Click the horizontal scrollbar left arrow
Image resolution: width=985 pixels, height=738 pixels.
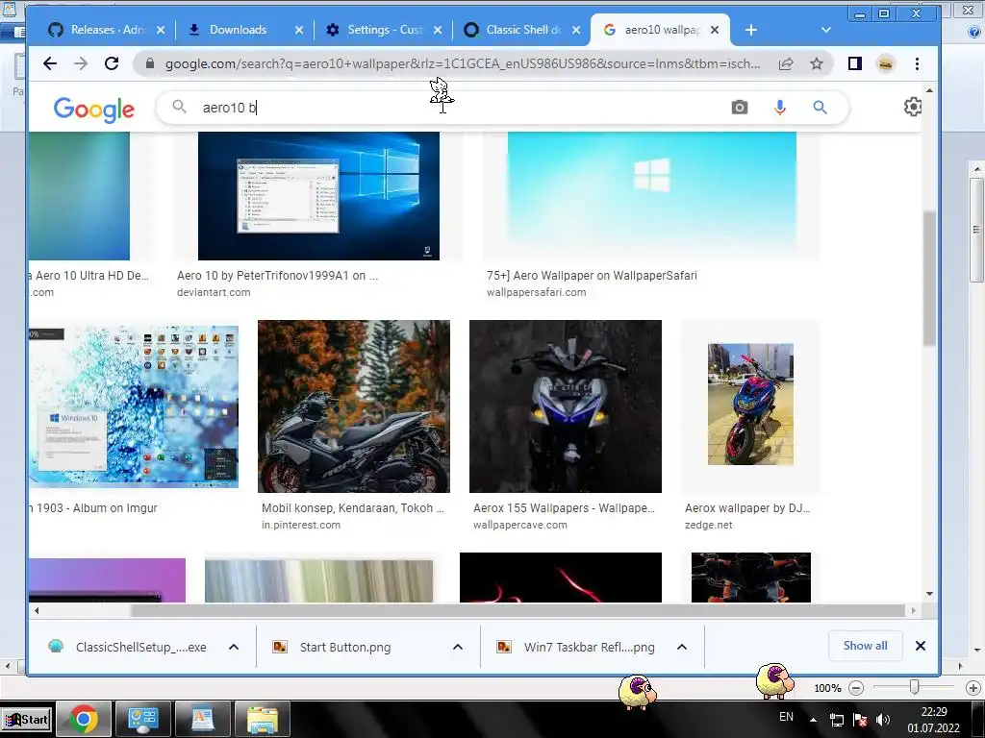(x=38, y=610)
